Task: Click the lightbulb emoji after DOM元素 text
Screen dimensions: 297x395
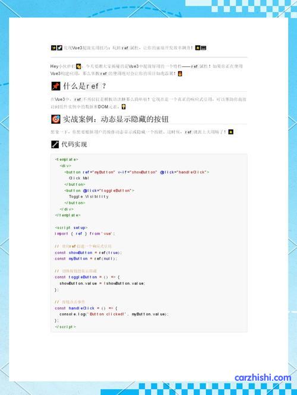Action: point(124,107)
